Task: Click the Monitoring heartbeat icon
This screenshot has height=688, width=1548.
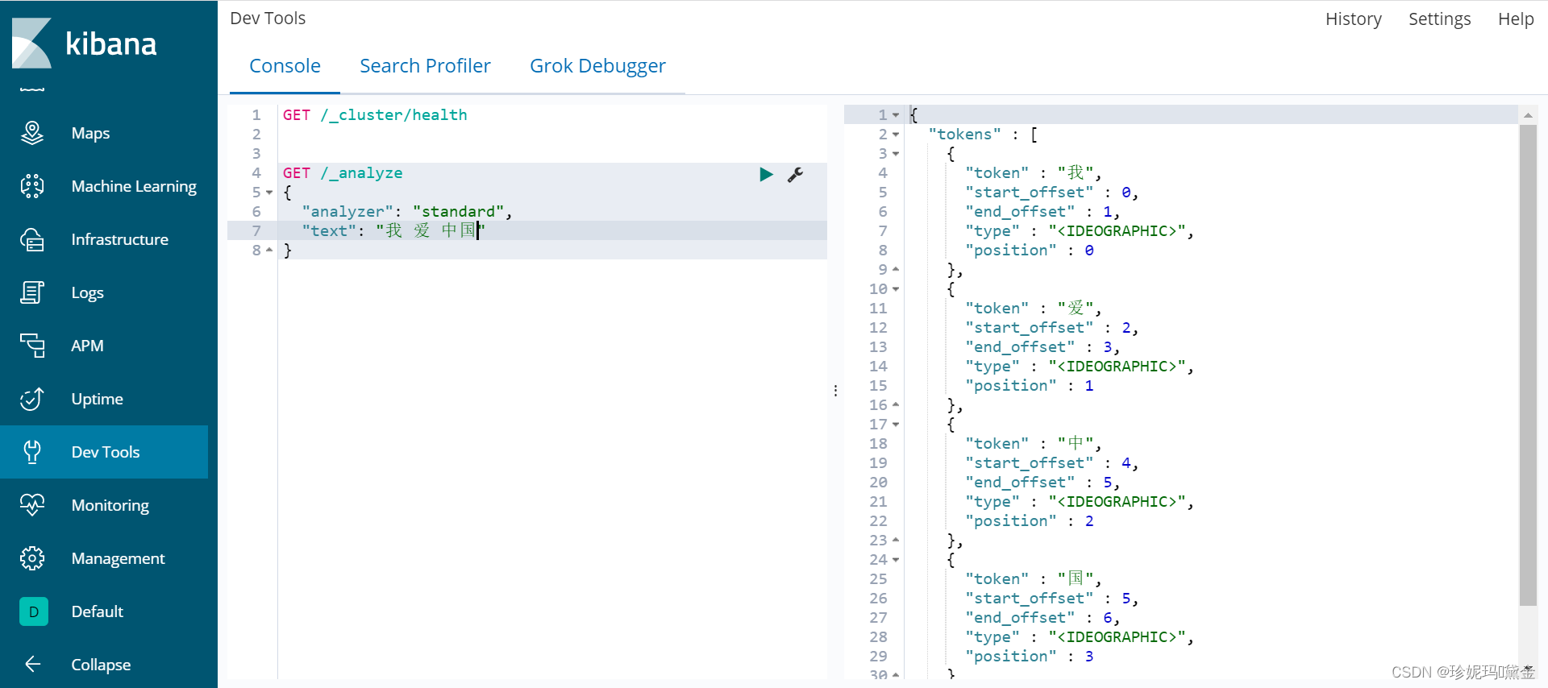Action: [32, 505]
